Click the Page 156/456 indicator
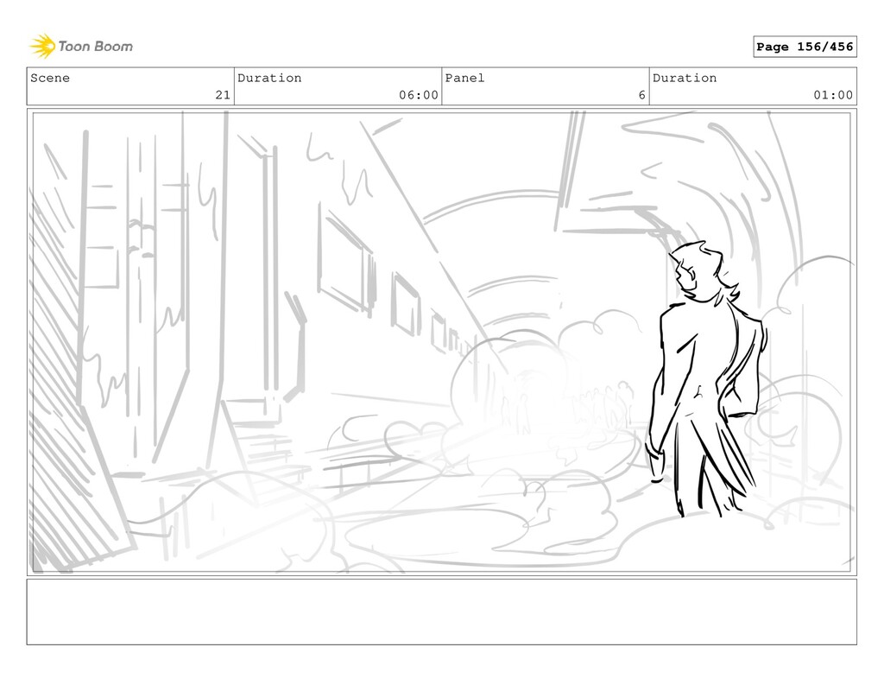This screenshot has height=685, width=884. (805, 47)
